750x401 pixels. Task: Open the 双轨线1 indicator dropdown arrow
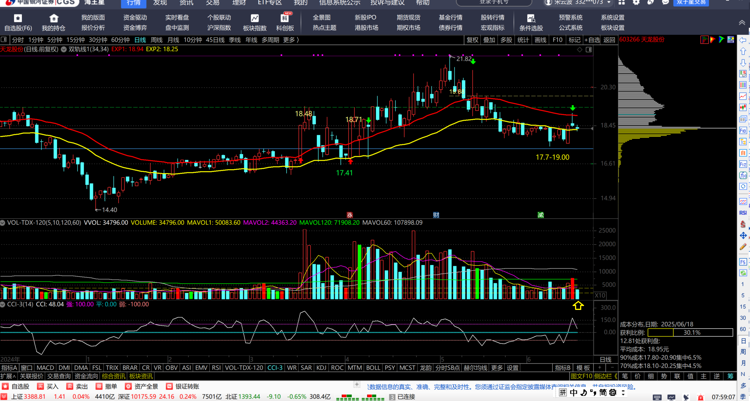[64, 49]
